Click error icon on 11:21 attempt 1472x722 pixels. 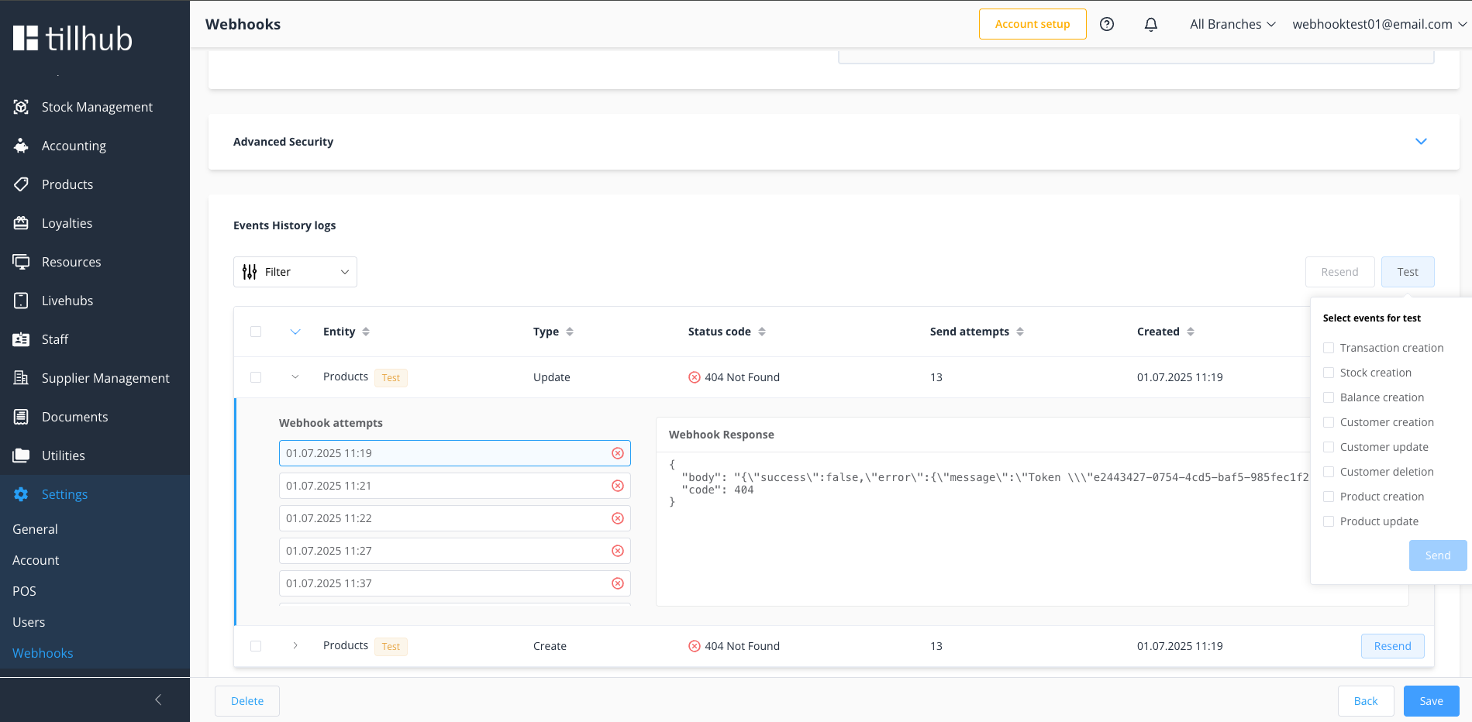[618, 486]
